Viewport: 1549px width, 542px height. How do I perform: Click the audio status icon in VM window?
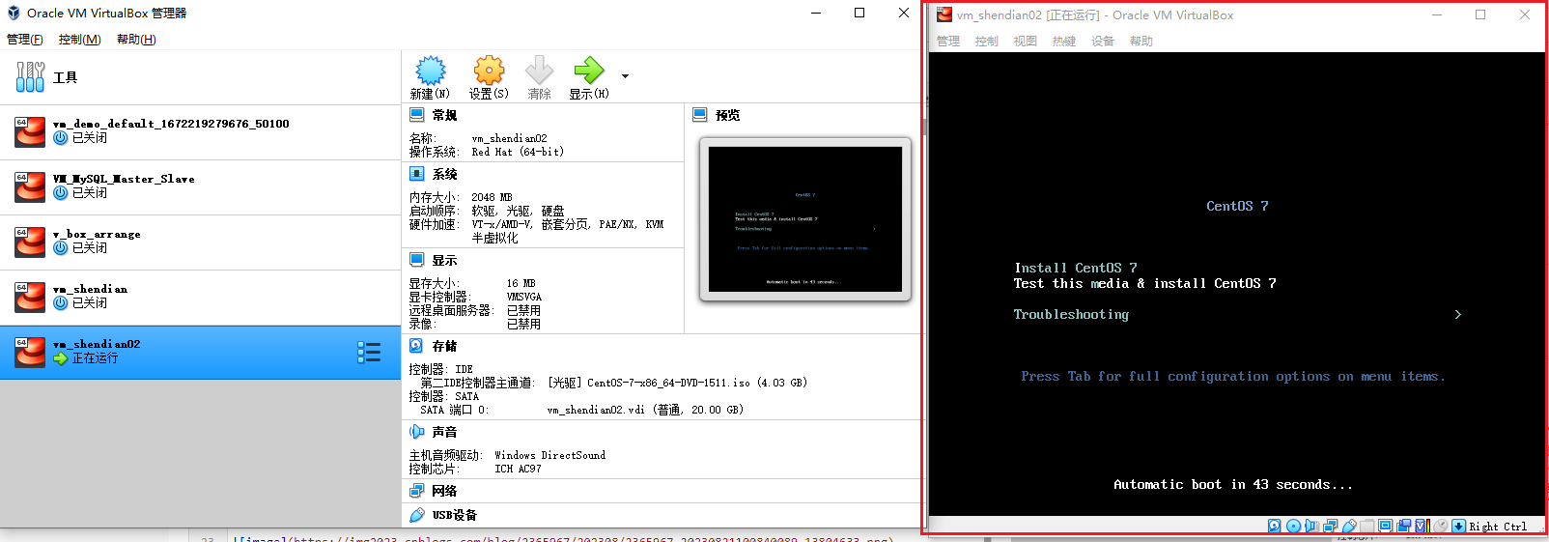(x=1311, y=526)
